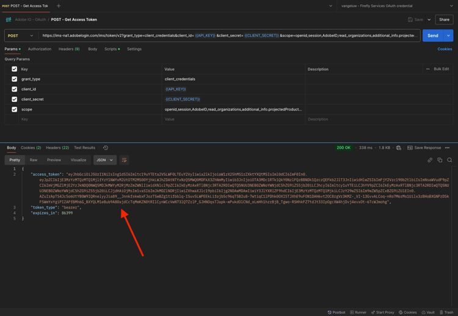Click the network globe icon next to 1.8 KB
458x316 pixels.
pos(398,148)
